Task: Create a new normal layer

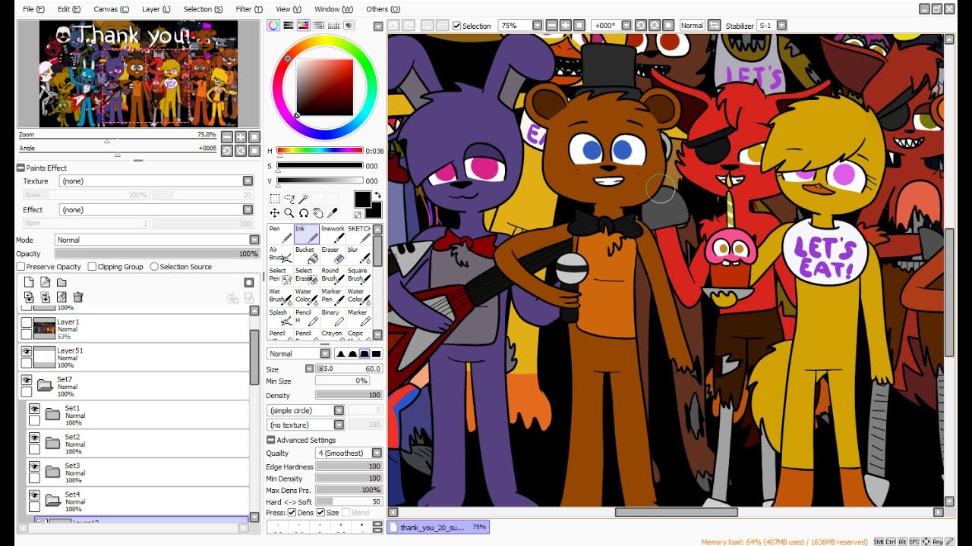Action: pos(29,282)
